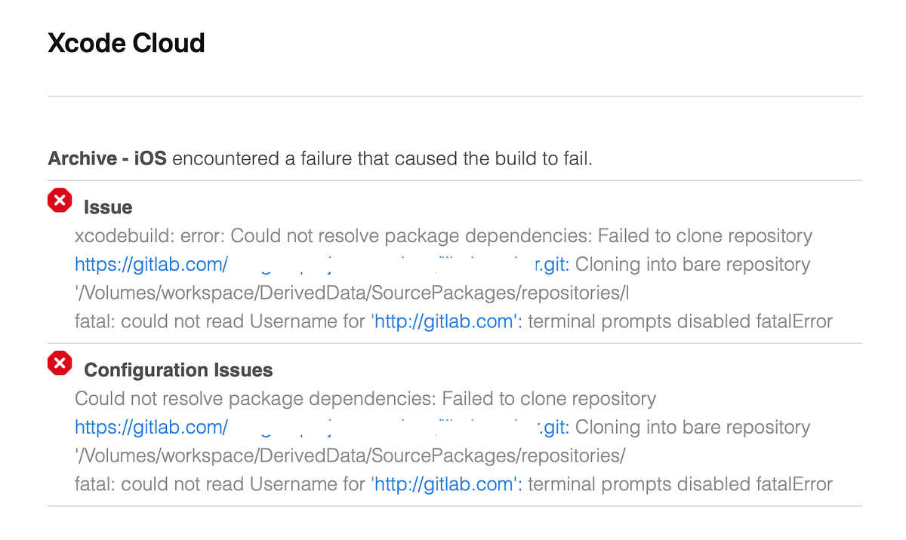Click the red error icon beside Issue
This screenshot has width=906, height=540.
pos(60,201)
